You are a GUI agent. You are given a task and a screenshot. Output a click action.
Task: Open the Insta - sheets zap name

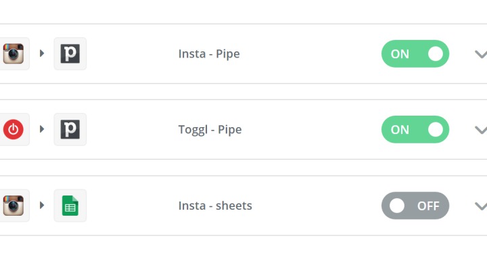[215, 206]
